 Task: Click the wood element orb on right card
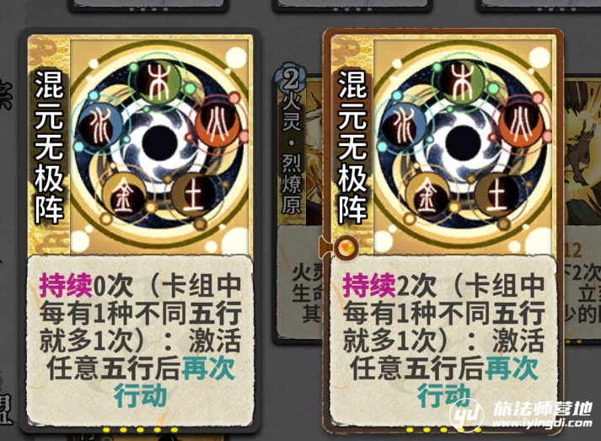[461, 82]
